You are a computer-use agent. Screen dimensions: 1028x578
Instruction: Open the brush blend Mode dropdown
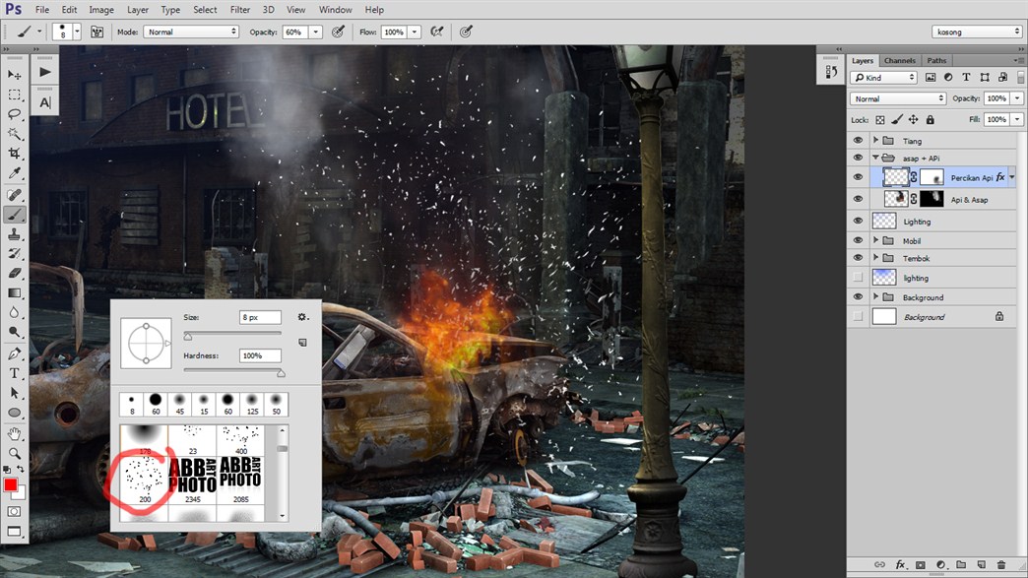tap(191, 32)
